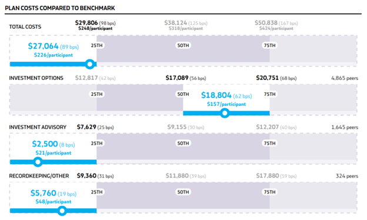Select the 25TH badge in Investment Options row

click(96, 94)
